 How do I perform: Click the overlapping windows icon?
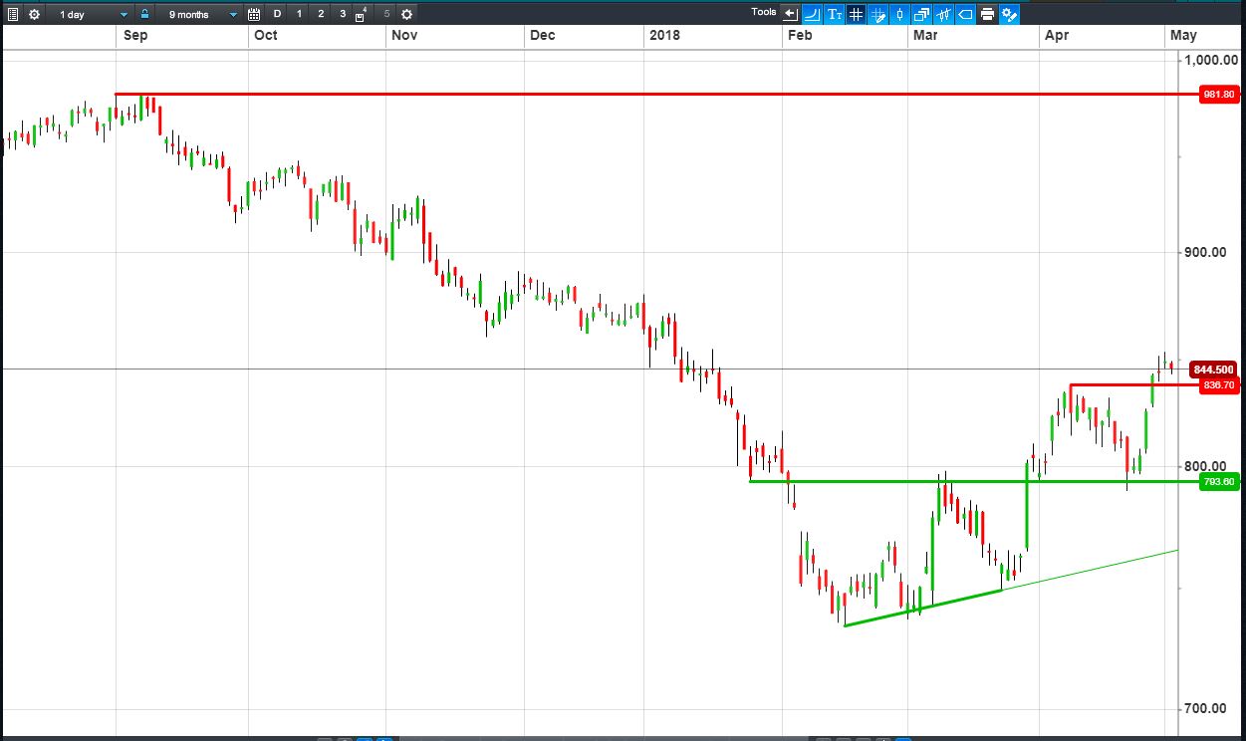[x=922, y=14]
